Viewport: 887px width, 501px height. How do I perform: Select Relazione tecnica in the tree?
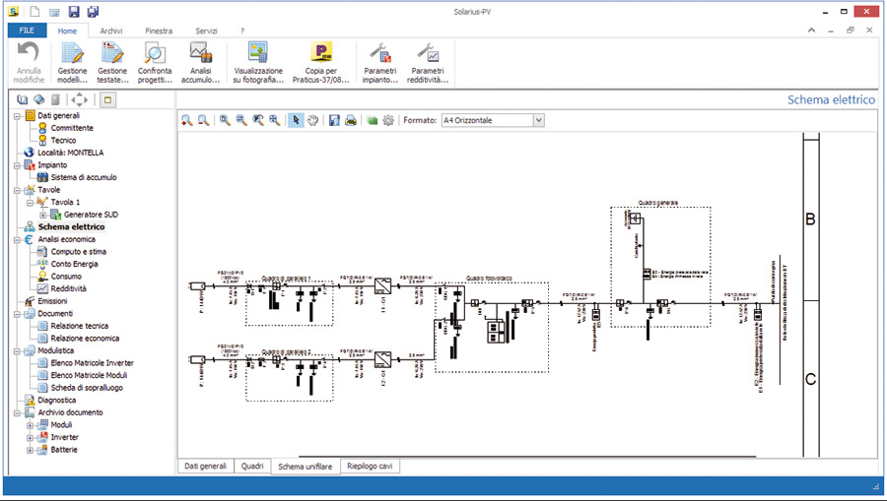(79, 326)
